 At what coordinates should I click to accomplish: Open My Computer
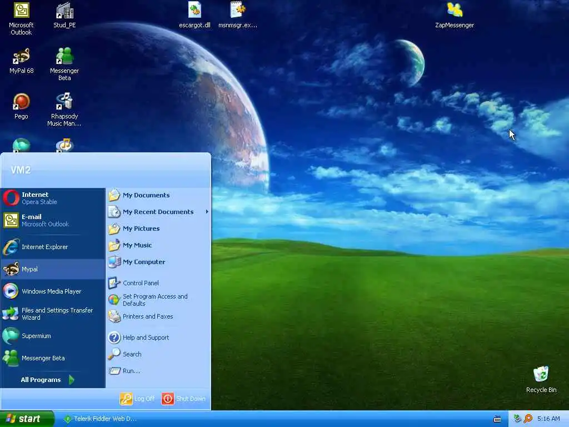pos(158,262)
